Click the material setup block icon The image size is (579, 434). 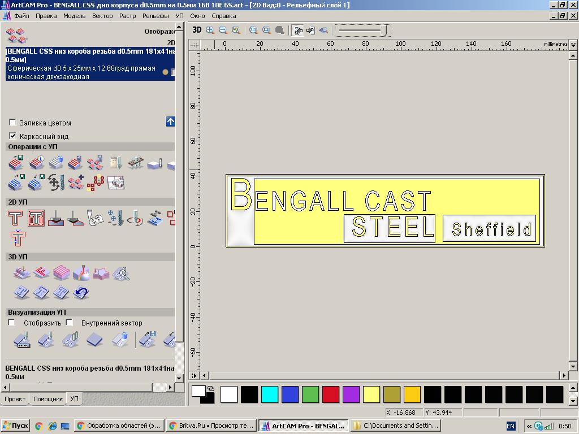154,163
